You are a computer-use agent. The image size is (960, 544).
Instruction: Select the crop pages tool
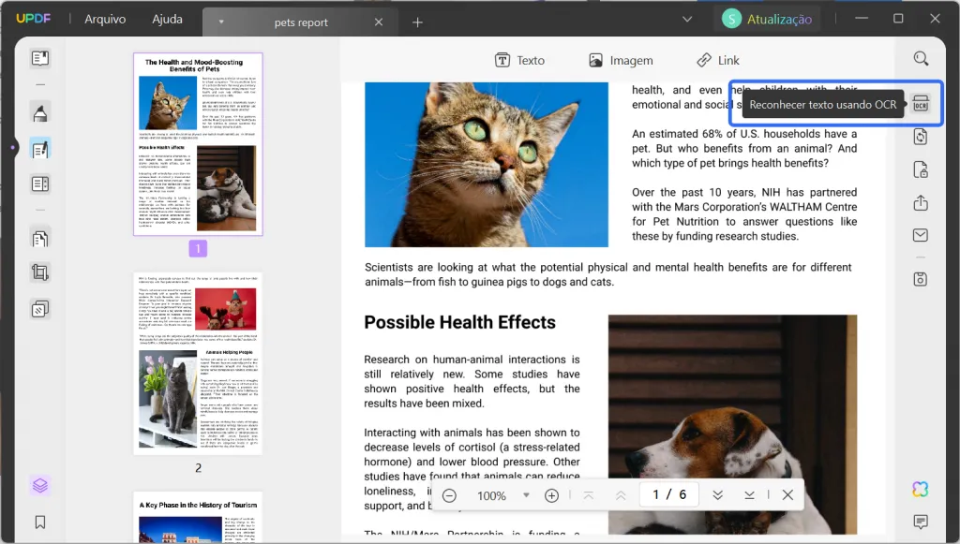[x=38, y=272]
